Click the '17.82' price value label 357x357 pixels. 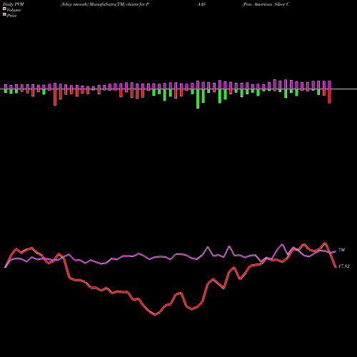(x=344, y=266)
